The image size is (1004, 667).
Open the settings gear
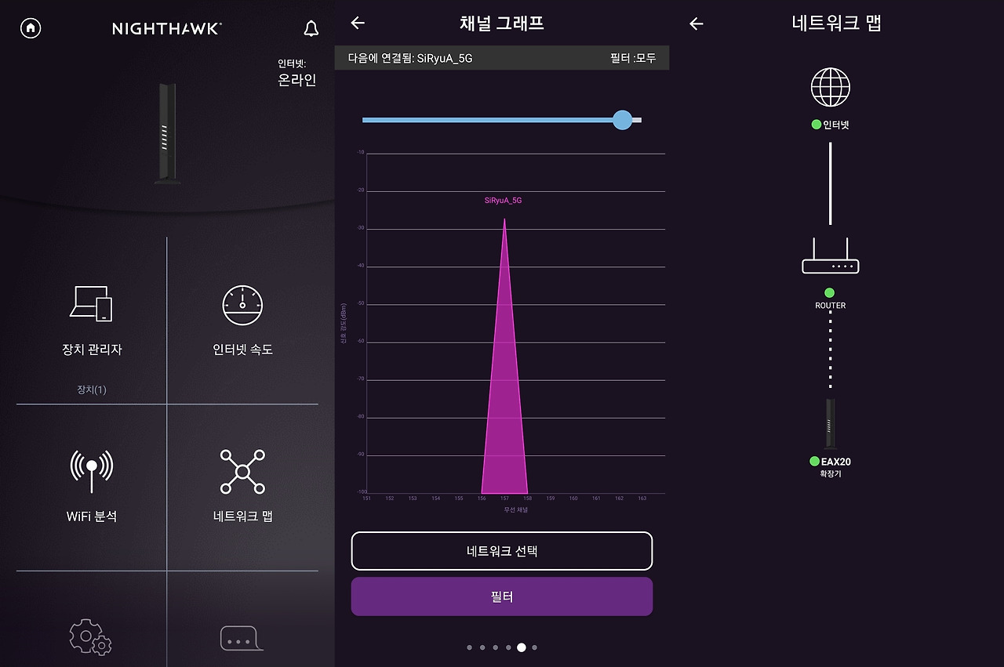click(90, 639)
